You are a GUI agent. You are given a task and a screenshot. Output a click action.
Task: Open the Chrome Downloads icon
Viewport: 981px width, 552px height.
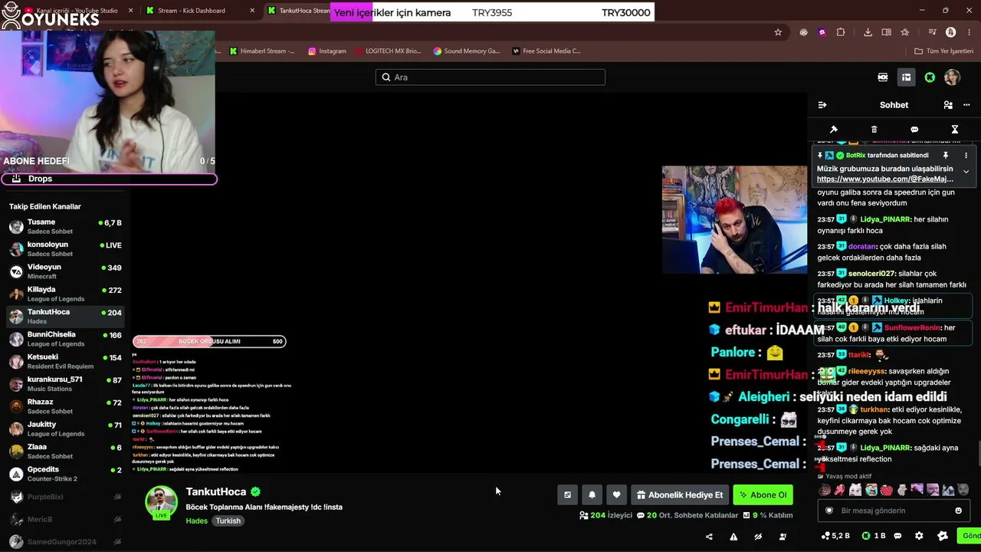[x=868, y=32]
